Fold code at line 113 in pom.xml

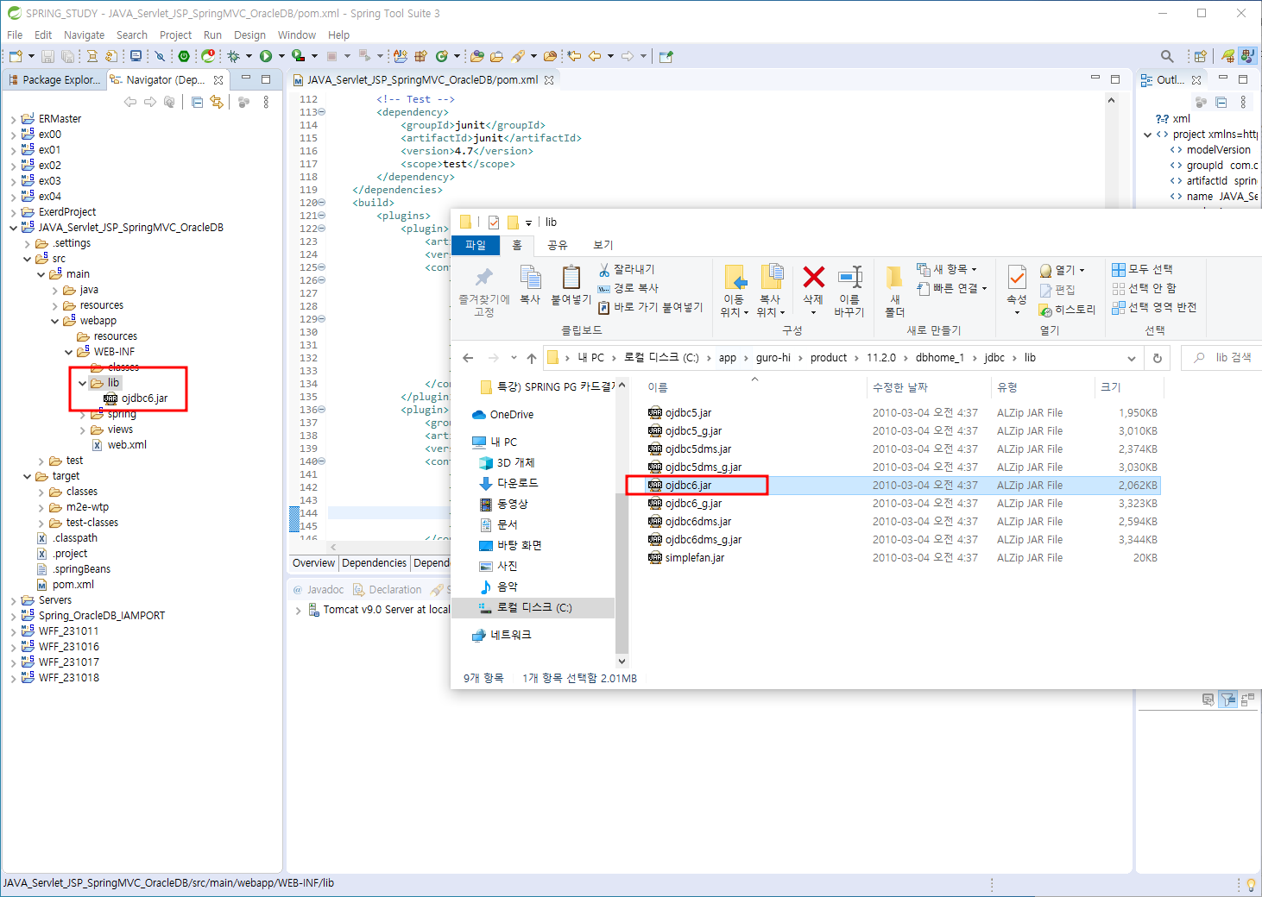322,112
